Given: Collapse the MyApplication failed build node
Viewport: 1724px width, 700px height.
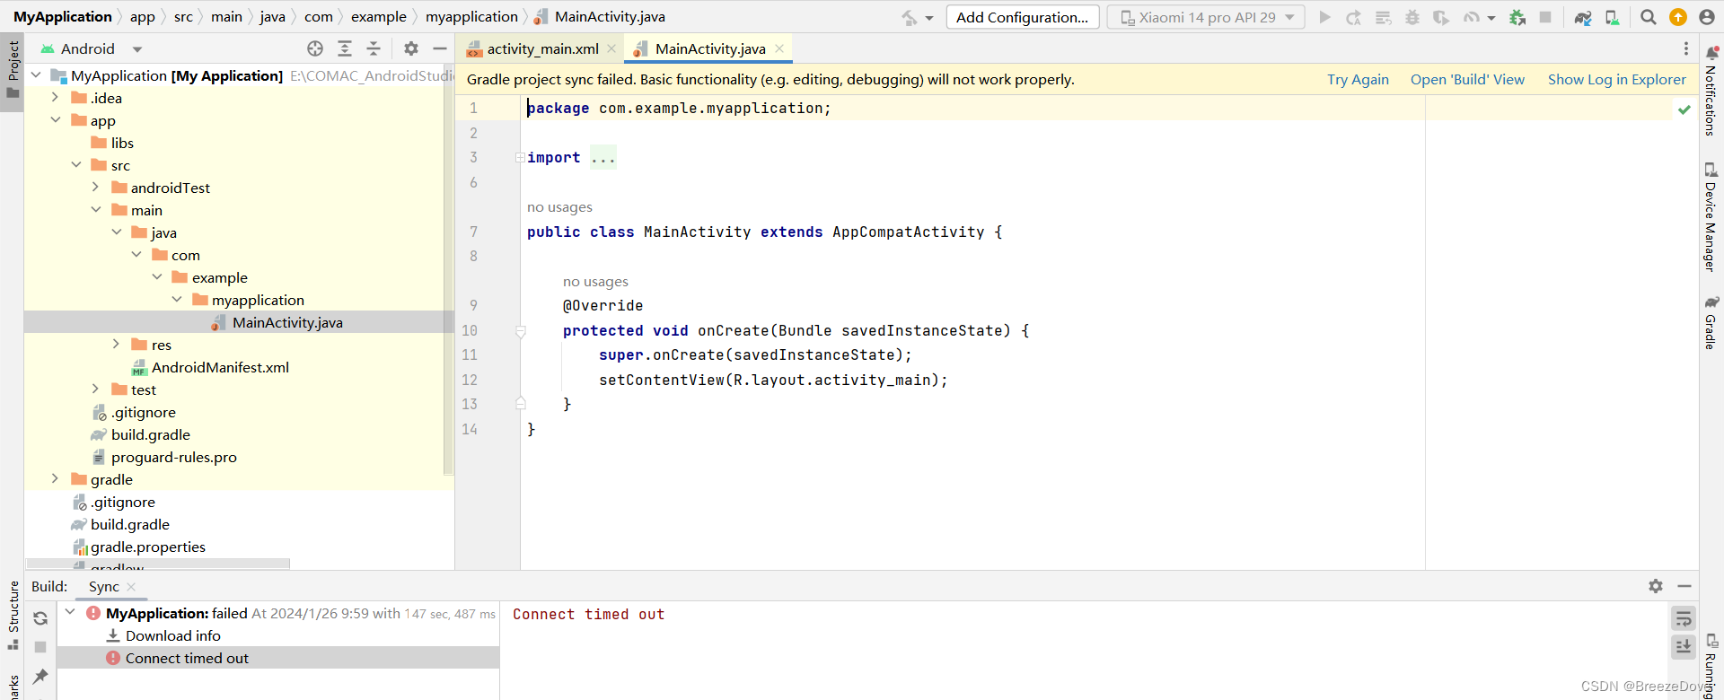Looking at the screenshot, I should coord(70,612).
